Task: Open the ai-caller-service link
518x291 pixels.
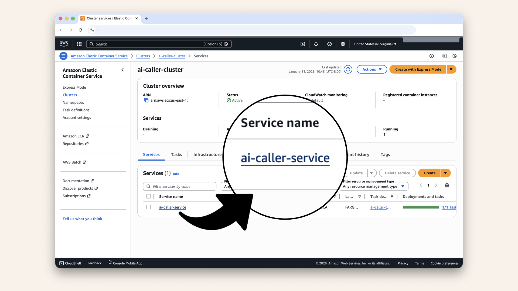Action: (x=172, y=207)
